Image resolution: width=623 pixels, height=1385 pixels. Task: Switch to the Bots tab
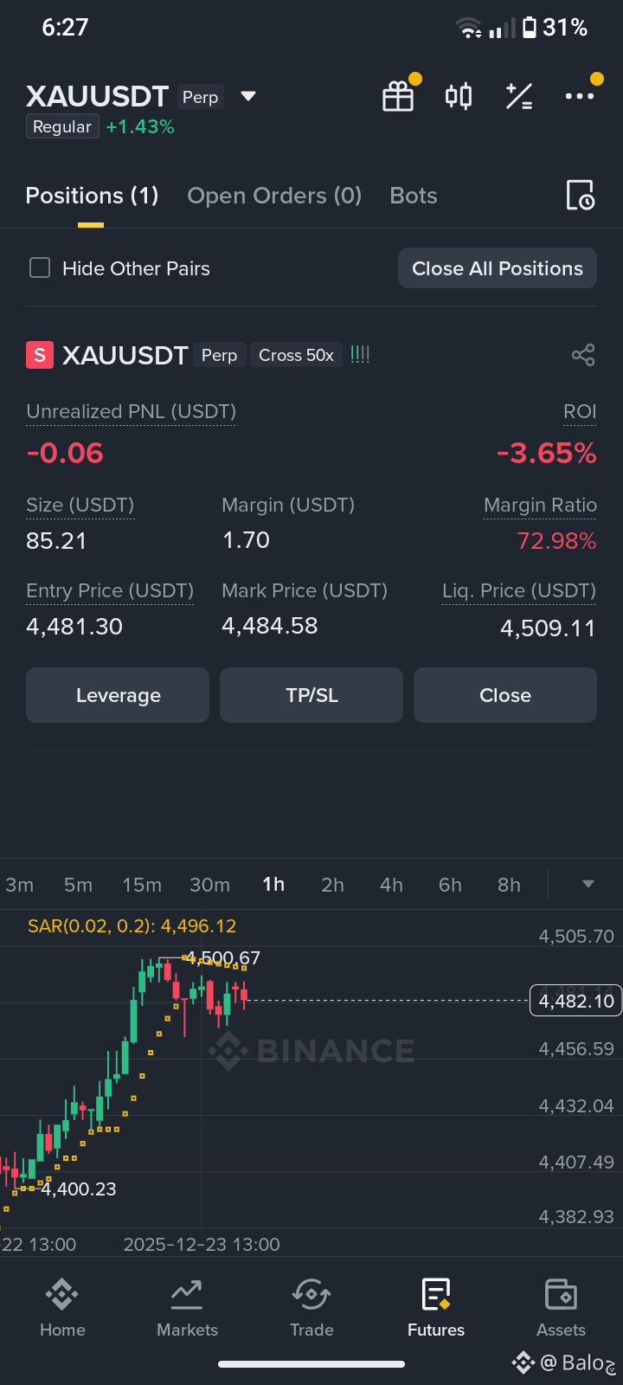(414, 196)
